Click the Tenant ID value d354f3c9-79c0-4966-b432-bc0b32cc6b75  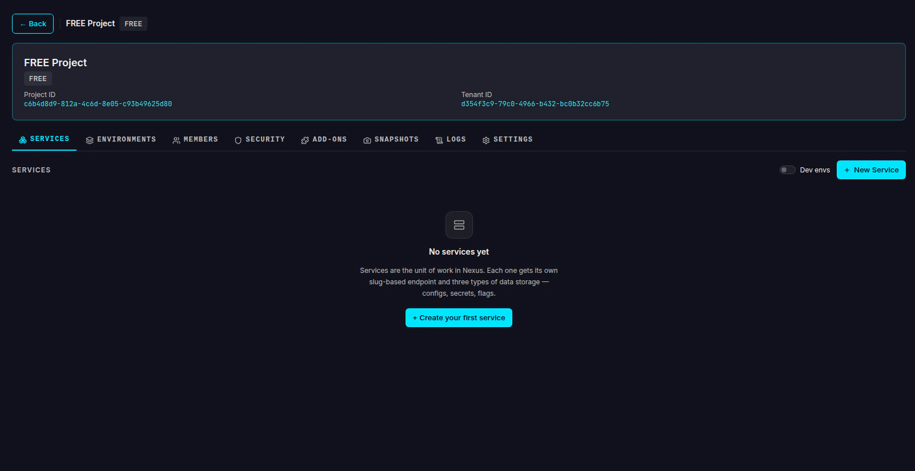click(535, 104)
